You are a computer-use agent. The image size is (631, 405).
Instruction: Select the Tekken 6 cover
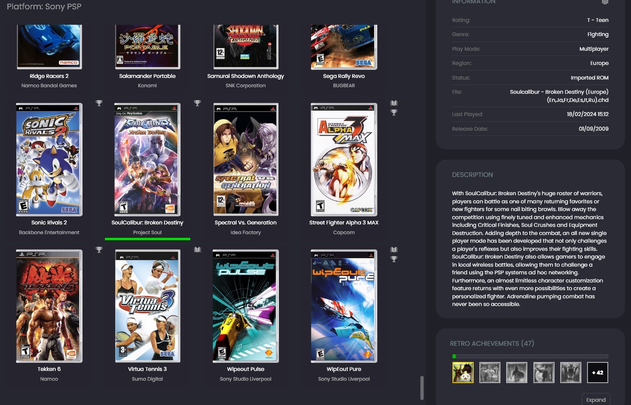49,306
